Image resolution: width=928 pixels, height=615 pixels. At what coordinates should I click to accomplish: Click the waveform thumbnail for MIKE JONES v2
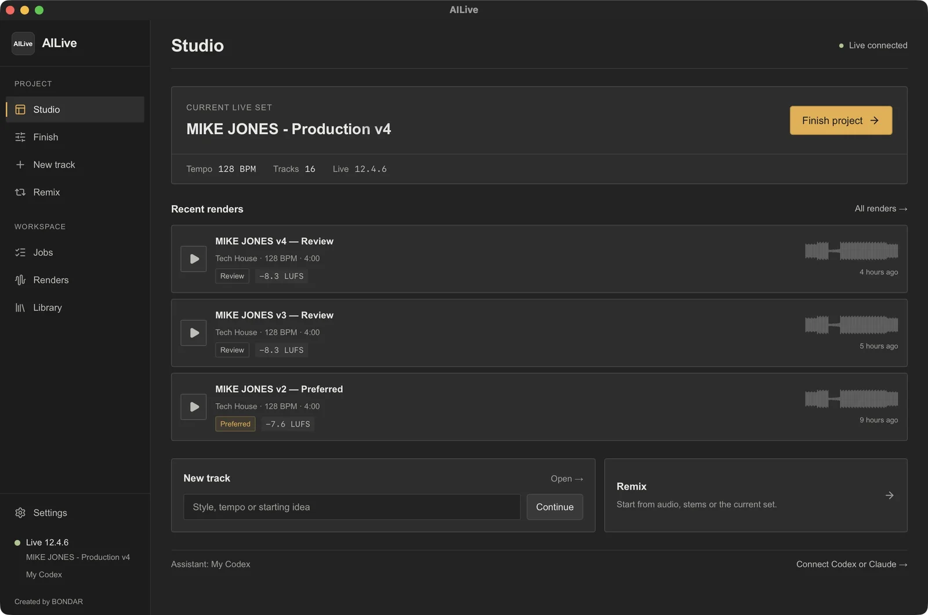pyautogui.click(x=851, y=399)
